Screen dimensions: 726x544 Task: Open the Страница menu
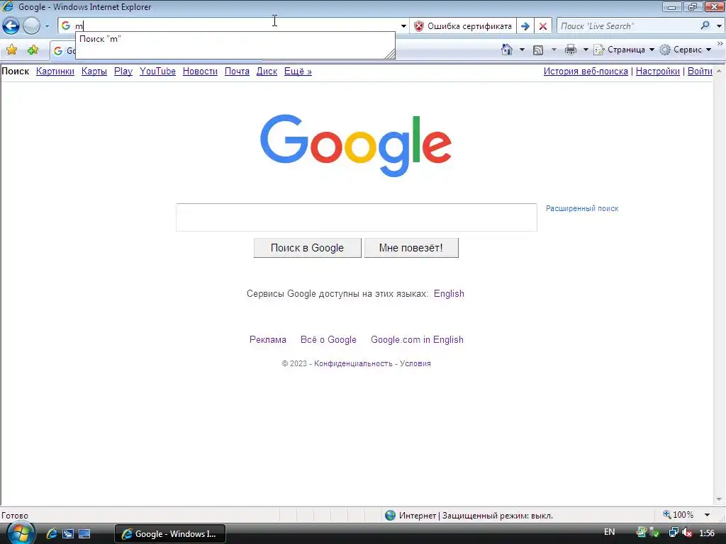(624, 50)
